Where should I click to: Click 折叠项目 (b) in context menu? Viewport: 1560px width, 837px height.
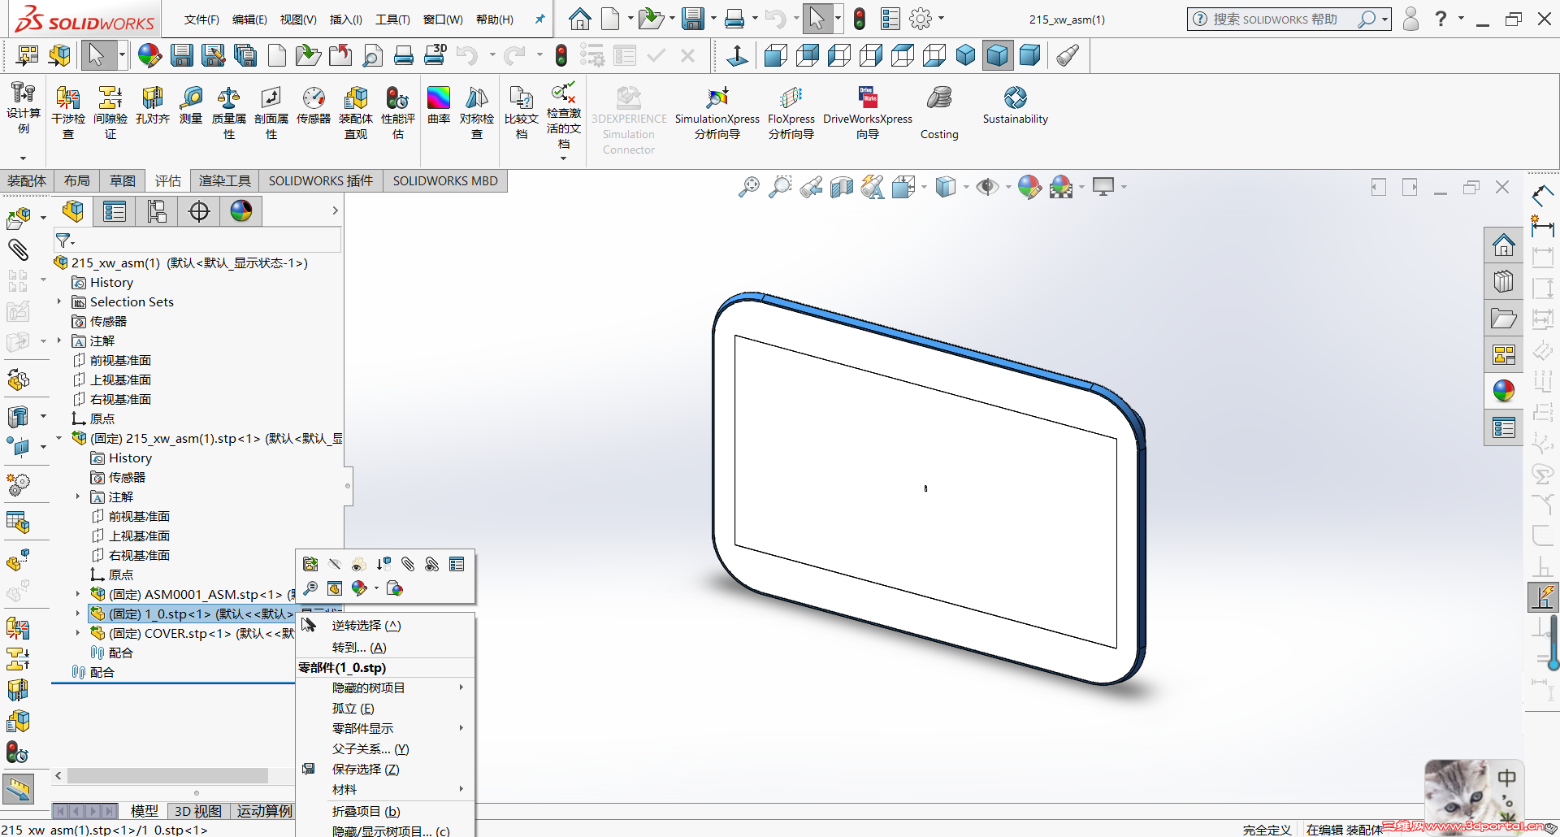pyautogui.click(x=386, y=812)
